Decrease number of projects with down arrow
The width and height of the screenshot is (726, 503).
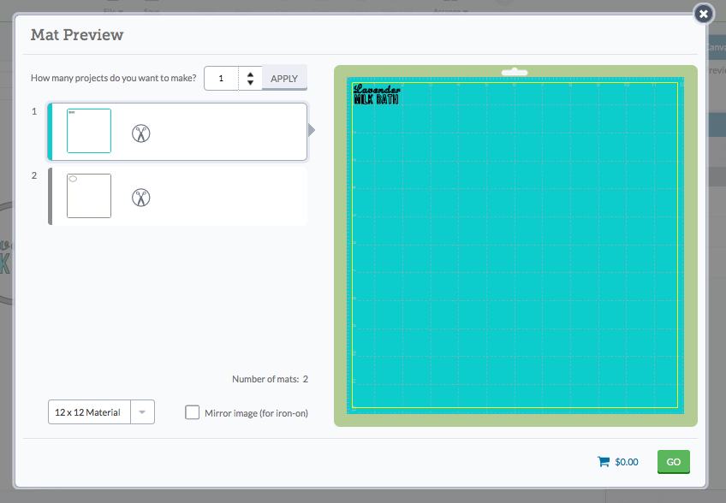tap(251, 82)
